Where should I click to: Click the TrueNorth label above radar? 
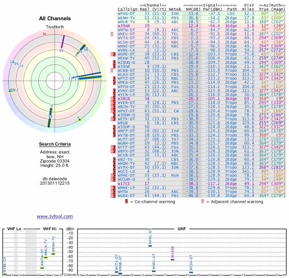[x=55, y=27]
